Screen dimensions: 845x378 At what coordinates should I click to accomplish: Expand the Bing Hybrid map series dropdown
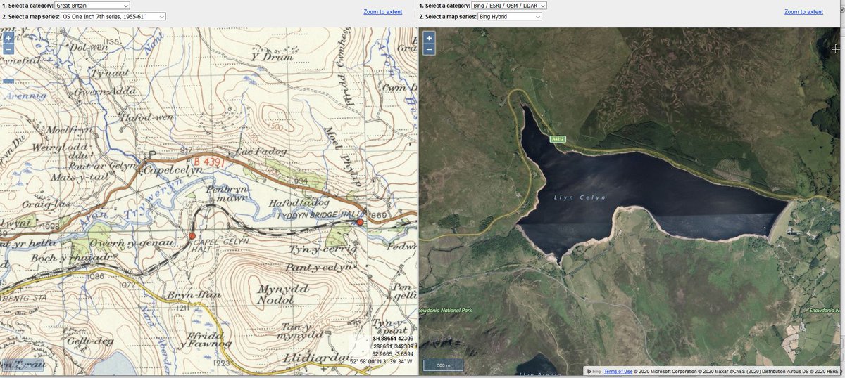(x=509, y=16)
